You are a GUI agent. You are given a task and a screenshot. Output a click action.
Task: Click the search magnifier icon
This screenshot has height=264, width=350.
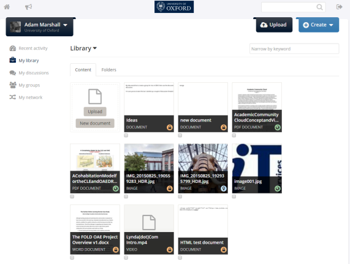(319, 7)
